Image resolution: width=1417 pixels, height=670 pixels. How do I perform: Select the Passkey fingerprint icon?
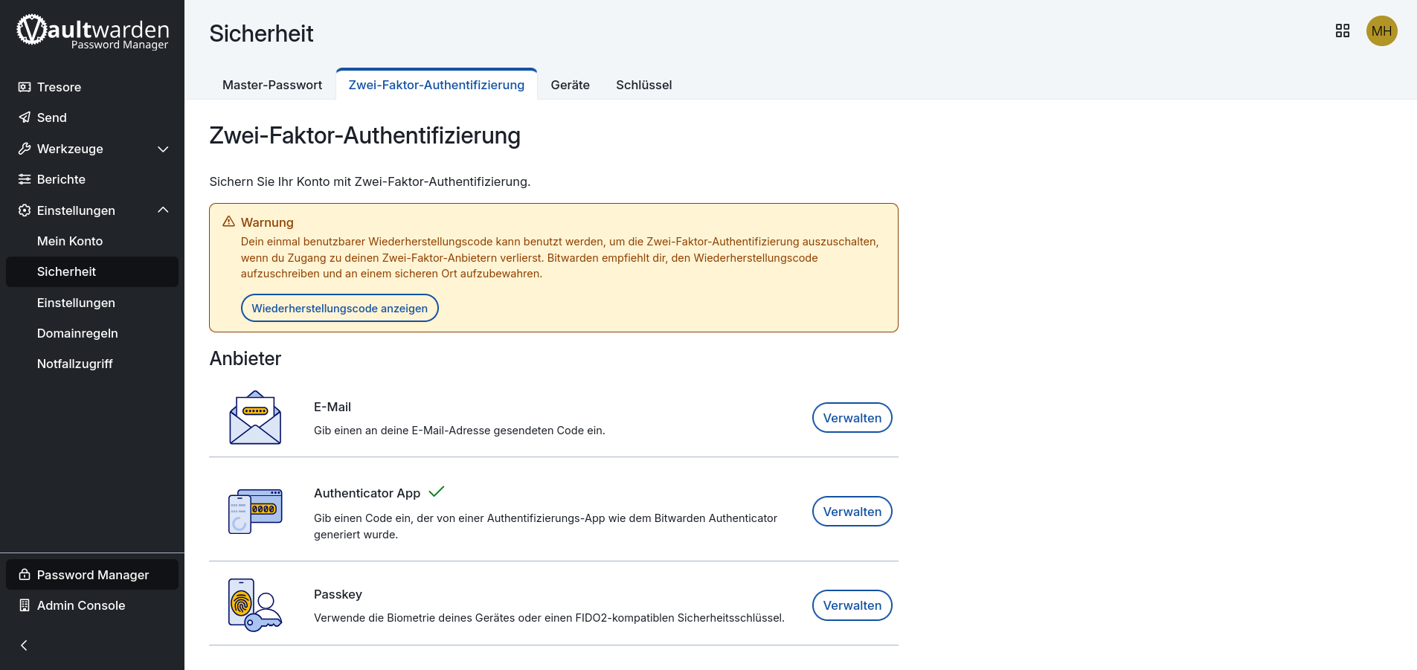pos(255,605)
